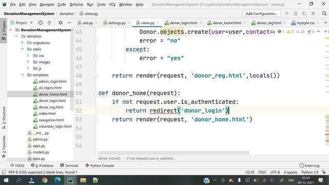
Task: Collapse the donation folder
Action: (x=16, y=36)
